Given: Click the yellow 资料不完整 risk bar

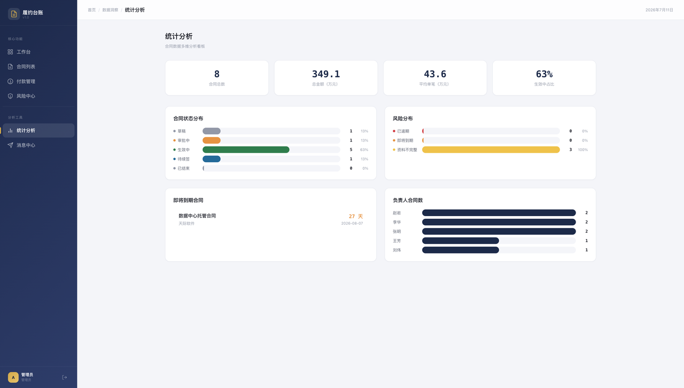Looking at the screenshot, I should (491, 149).
